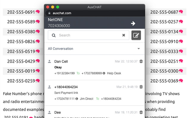Screen dimensions: 190x118
Task: Click the Help Desk label
Action: click(x=114, y=73)
